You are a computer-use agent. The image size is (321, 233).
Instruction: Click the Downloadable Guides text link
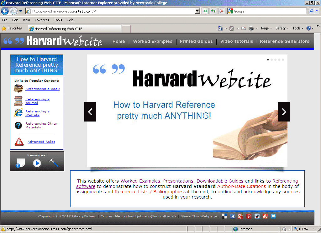pyautogui.click(x=220, y=181)
